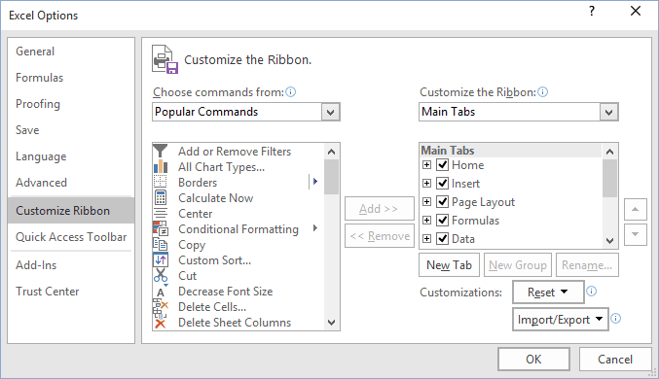Click the commands list scrollbar thumb

coord(331,177)
